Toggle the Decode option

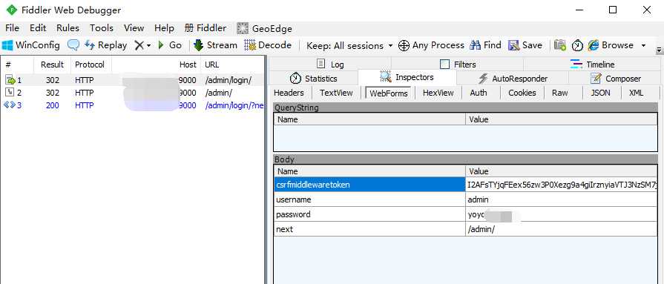coord(268,45)
